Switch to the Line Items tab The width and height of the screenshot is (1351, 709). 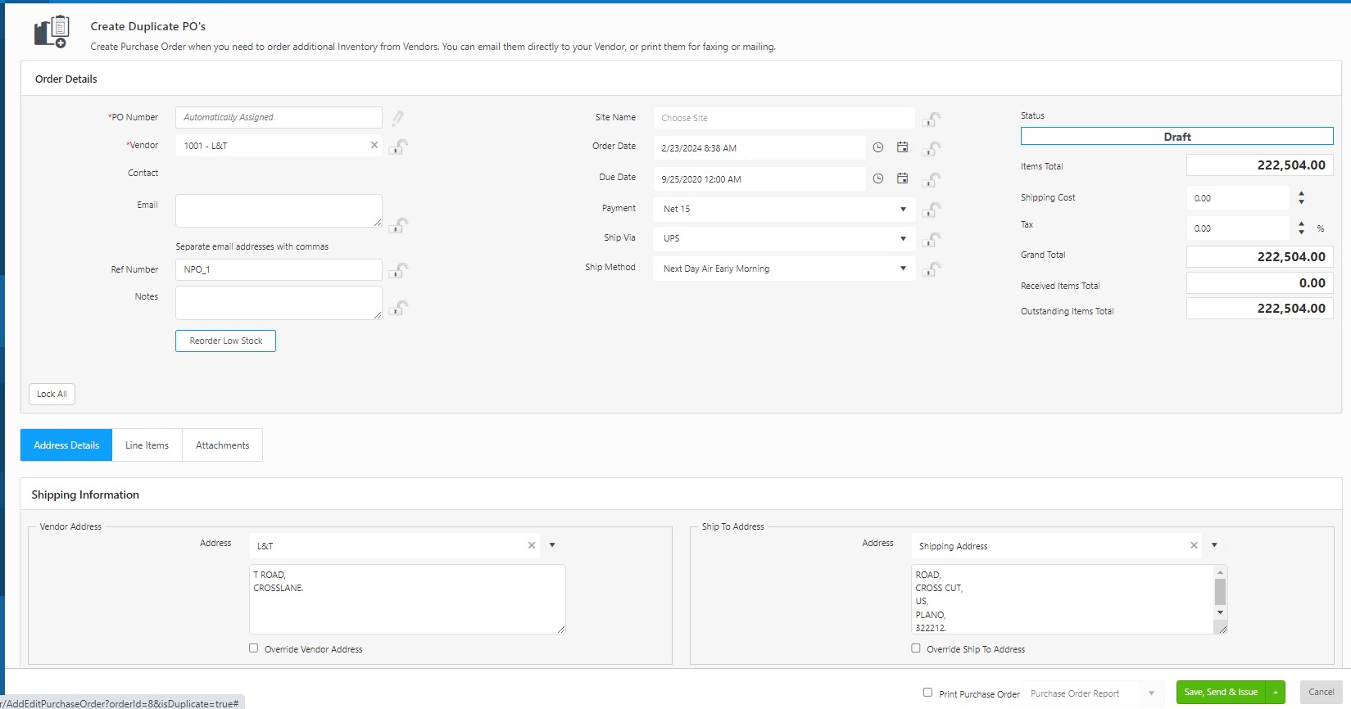(147, 445)
